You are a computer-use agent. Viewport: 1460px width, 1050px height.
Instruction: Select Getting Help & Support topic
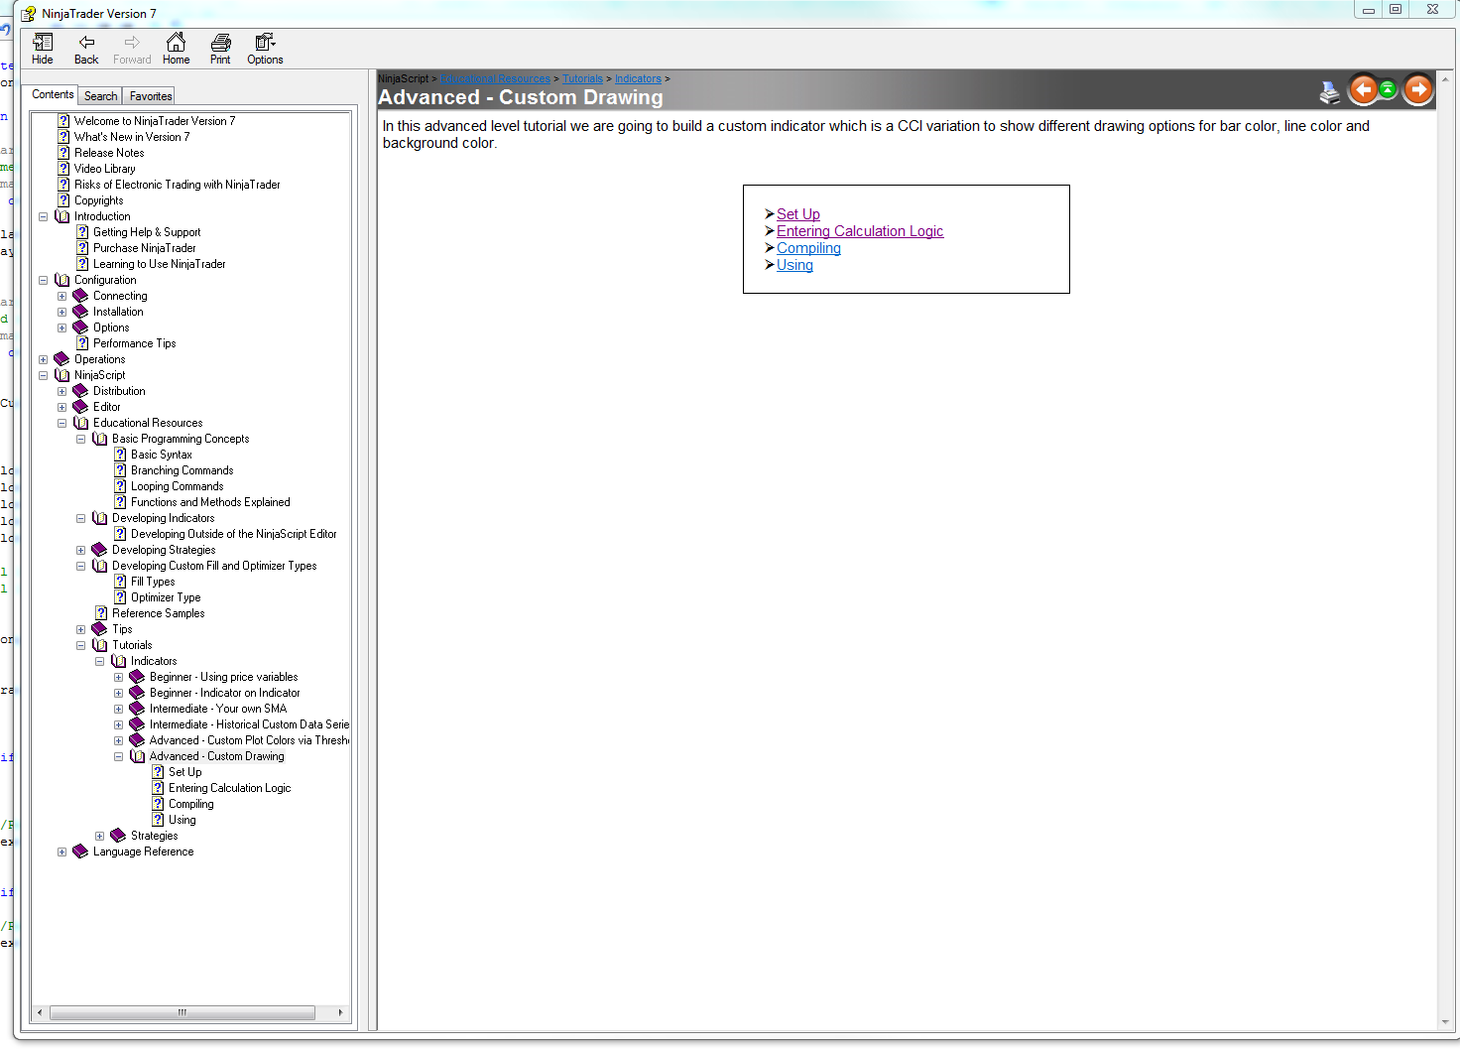pos(147,232)
